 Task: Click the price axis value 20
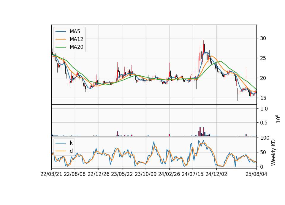(263, 78)
